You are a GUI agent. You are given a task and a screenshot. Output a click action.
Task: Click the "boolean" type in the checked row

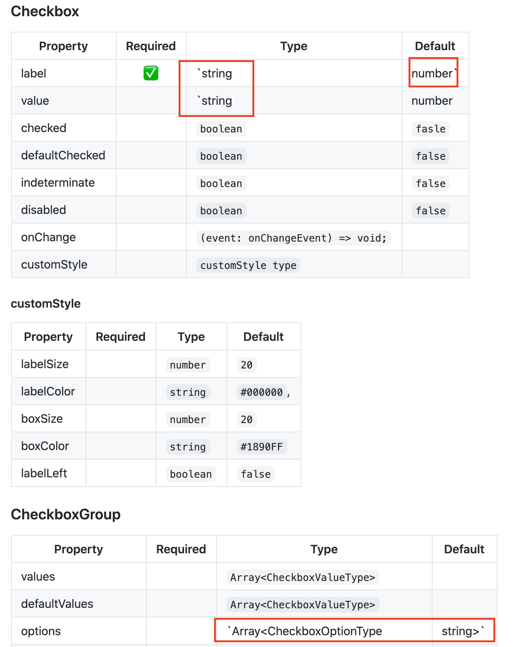pyautogui.click(x=221, y=129)
